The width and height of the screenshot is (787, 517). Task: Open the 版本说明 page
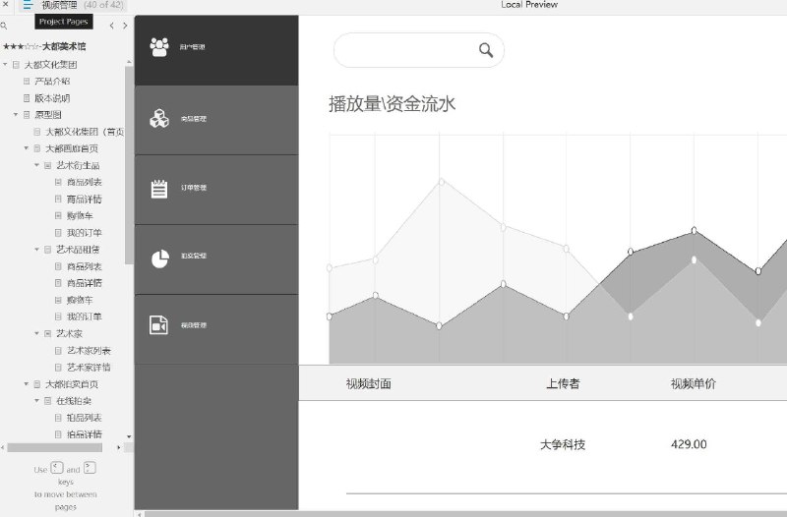click(52, 98)
